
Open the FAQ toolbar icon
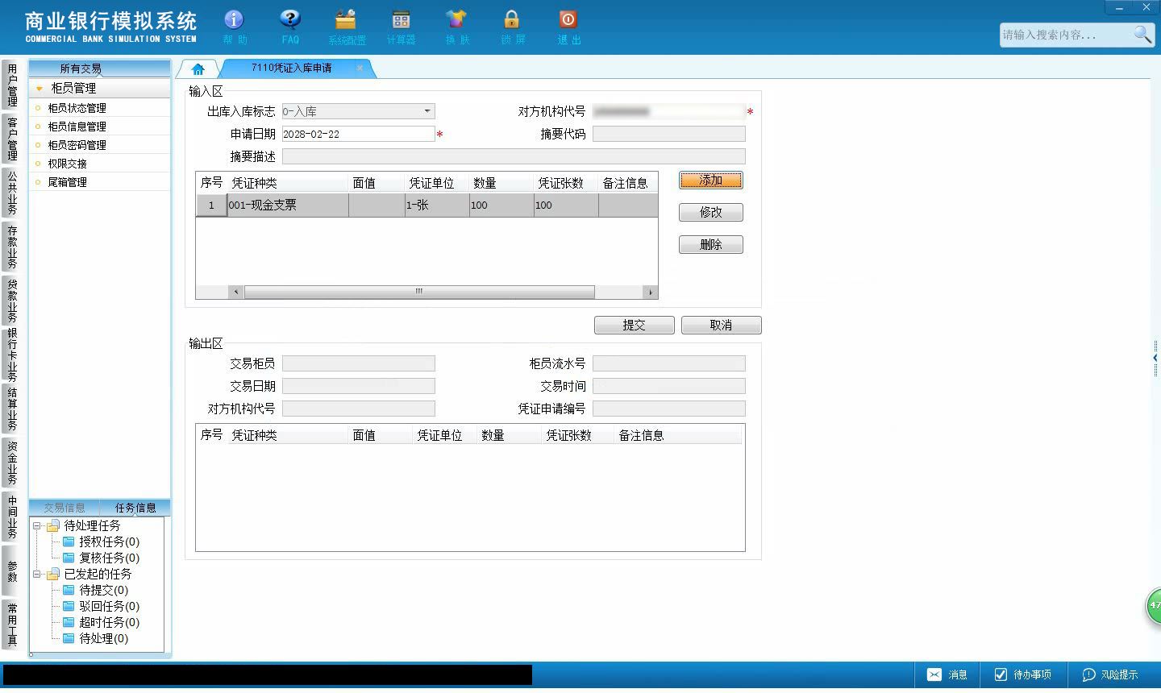[290, 27]
